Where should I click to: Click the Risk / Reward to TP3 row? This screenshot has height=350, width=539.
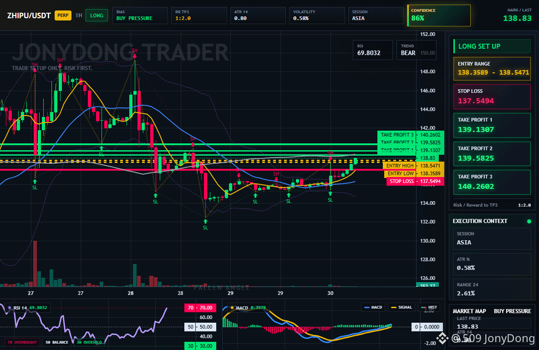click(x=492, y=205)
